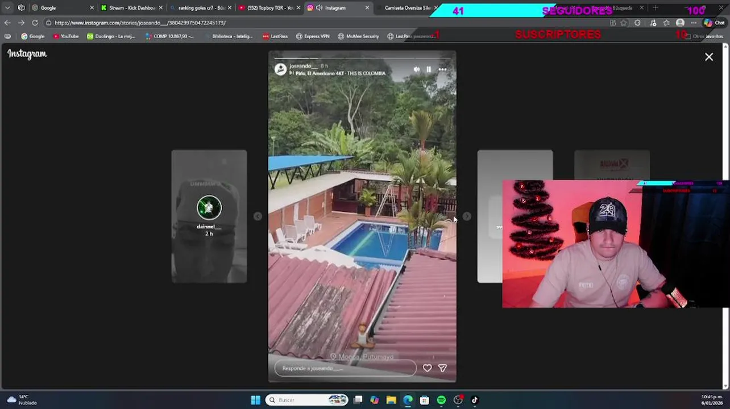Open Edge settings and more menu
The image size is (730, 409).
pos(694,23)
